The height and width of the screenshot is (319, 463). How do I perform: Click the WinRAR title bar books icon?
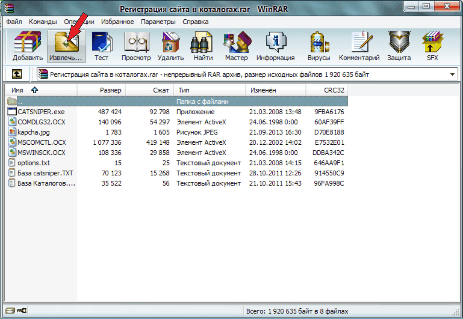point(9,8)
